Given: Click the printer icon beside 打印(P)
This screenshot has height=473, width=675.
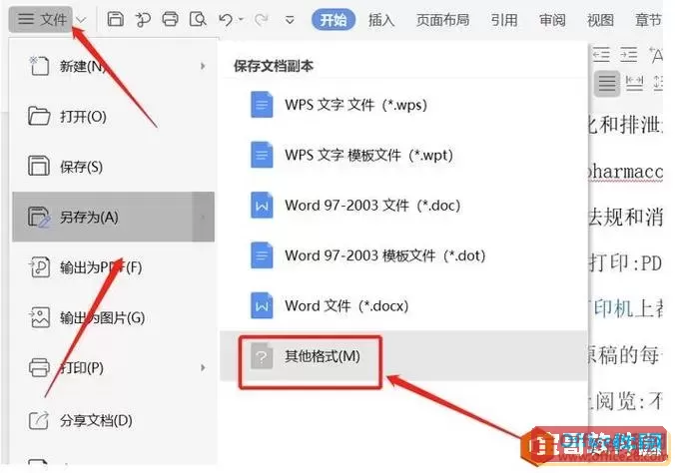Looking at the screenshot, I should click(39, 368).
